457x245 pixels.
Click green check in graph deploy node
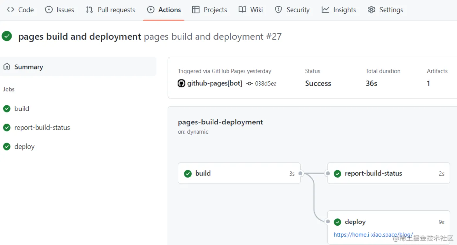[338, 222]
